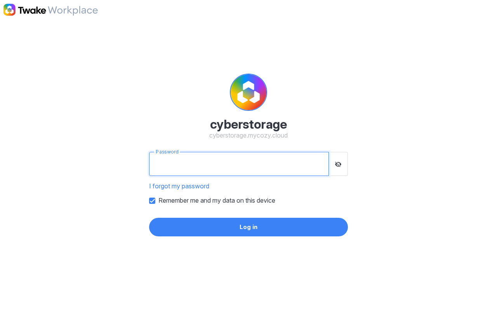Click the Twake Workplace brand header

(x=50, y=10)
